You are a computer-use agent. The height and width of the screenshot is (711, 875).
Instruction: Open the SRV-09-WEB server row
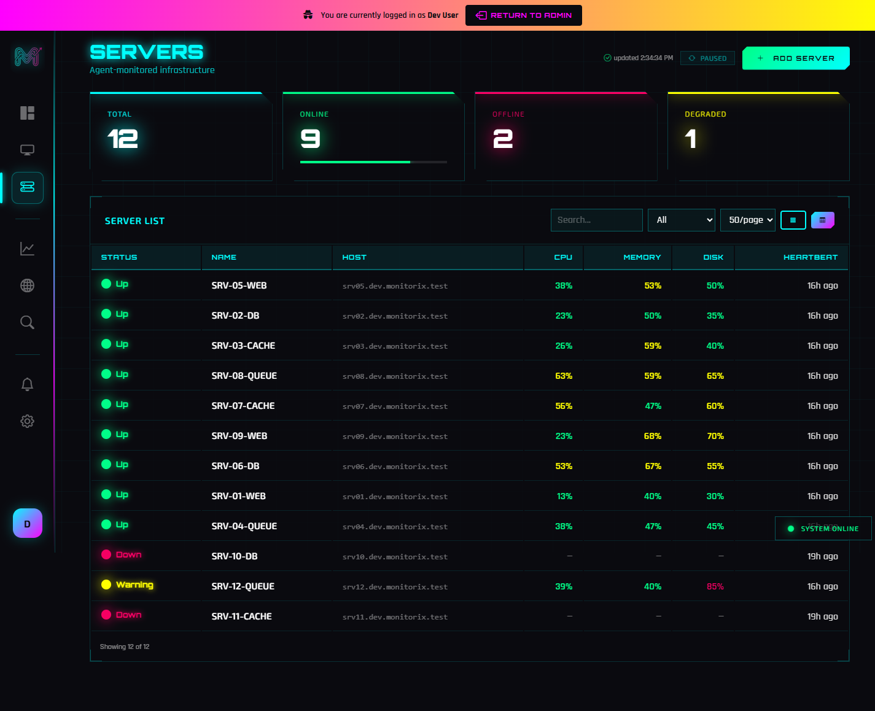click(470, 436)
